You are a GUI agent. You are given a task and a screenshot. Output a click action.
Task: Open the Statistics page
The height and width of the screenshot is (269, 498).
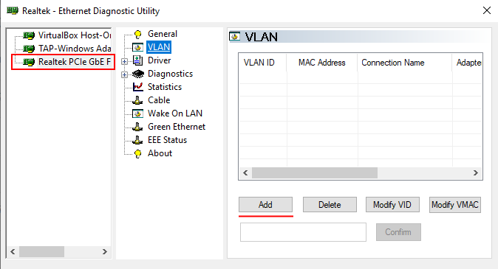pyautogui.click(x=165, y=87)
